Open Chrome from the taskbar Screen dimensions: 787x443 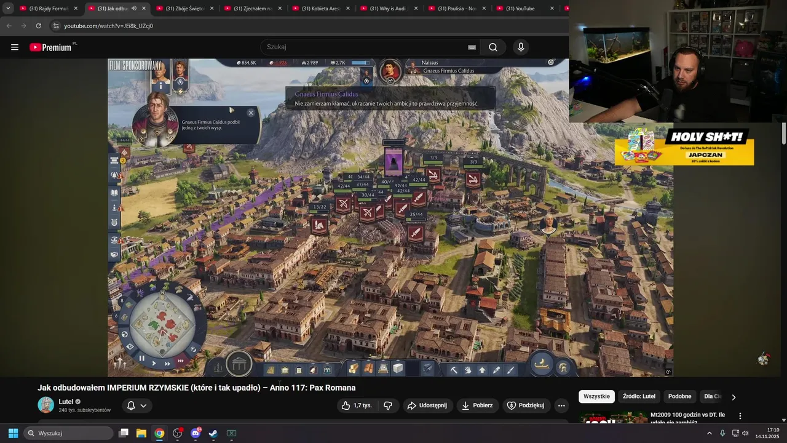click(x=159, y=433)
